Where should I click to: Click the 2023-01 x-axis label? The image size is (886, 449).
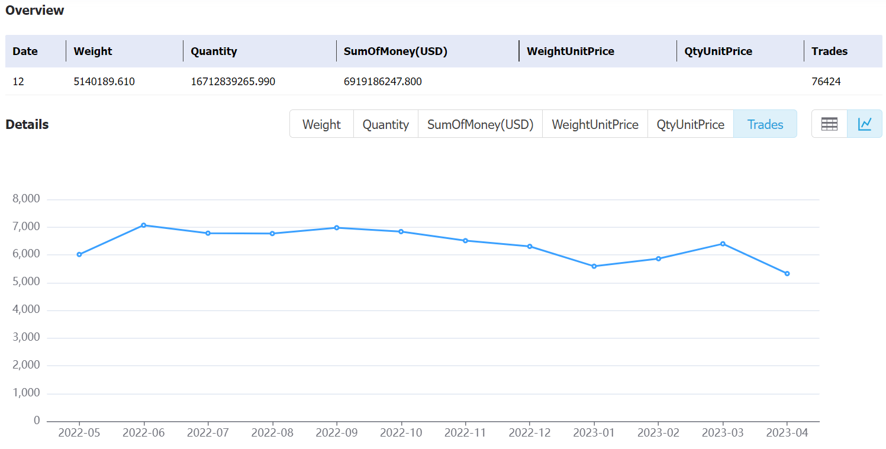pyautogui.click(x=594, y=432)
